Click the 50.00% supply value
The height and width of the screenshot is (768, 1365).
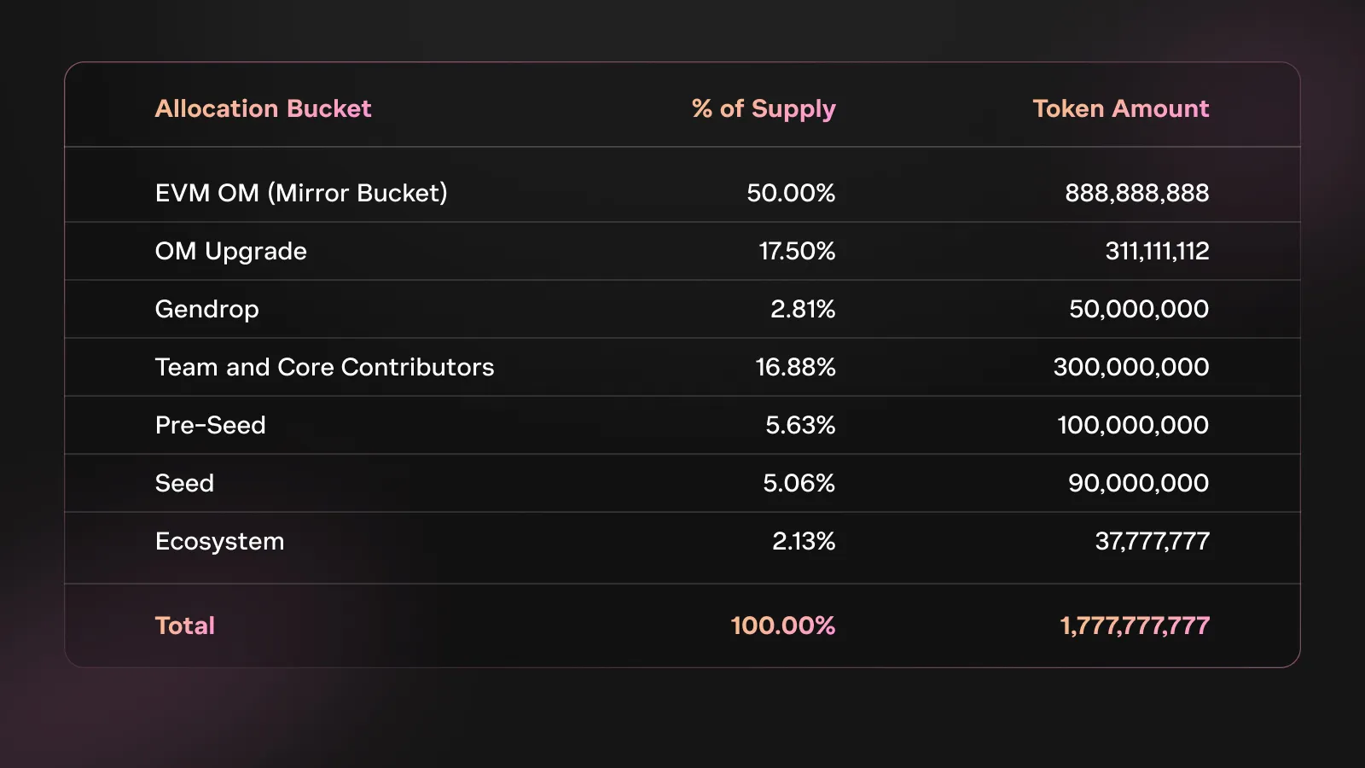tap(790, 193)
